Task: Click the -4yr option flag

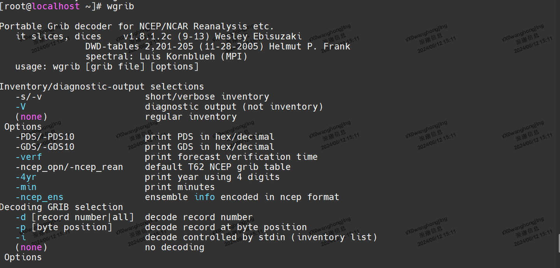Action: click(x=26, y=177)
